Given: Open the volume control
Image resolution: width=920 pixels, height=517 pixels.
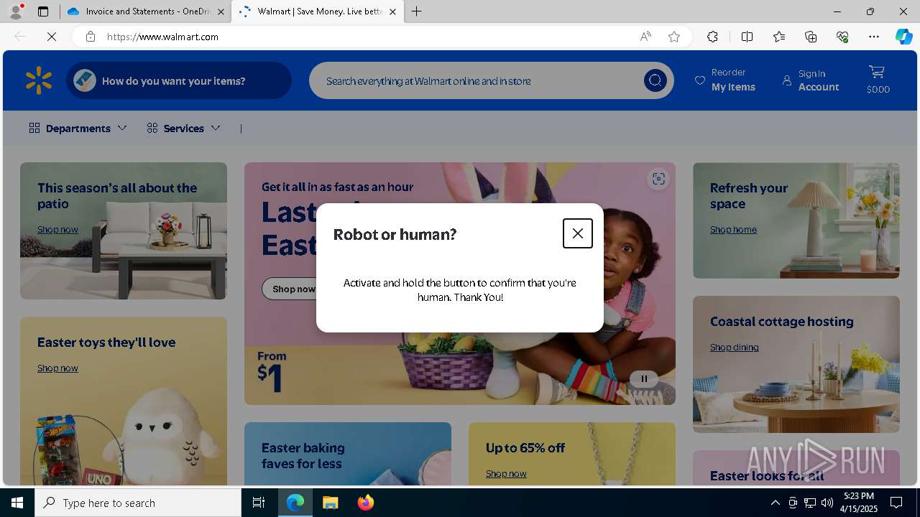Looking at the screenshot, I should tap(827, 503).
